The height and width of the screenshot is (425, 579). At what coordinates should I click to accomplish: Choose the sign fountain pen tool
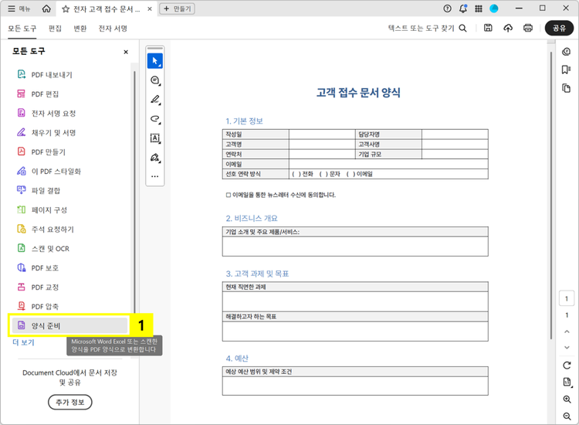pyautogui.click(x=155, y=158)
